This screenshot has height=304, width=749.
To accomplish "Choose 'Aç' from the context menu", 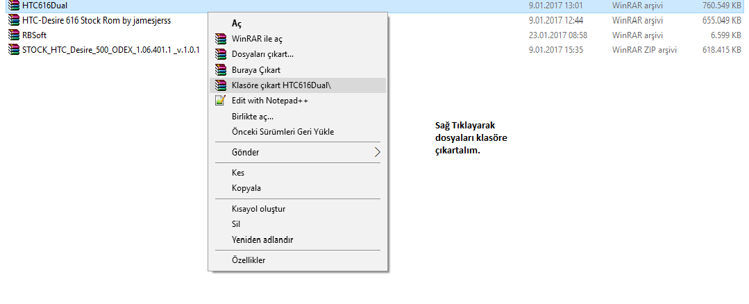I will click(x=298, y=24).
